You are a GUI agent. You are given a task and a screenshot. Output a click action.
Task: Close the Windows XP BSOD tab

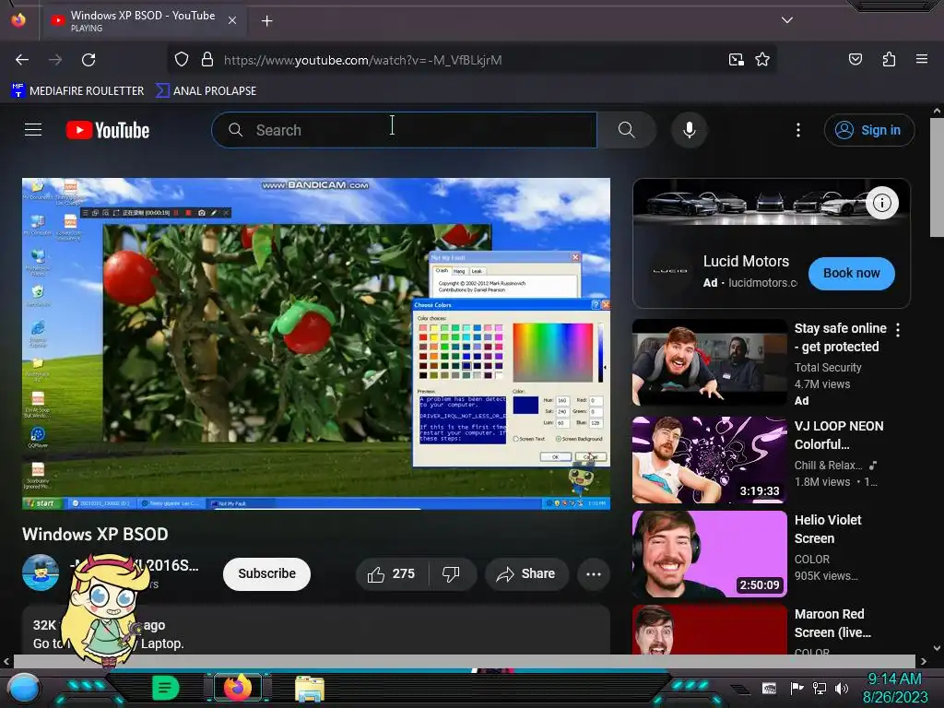[231, 20]
